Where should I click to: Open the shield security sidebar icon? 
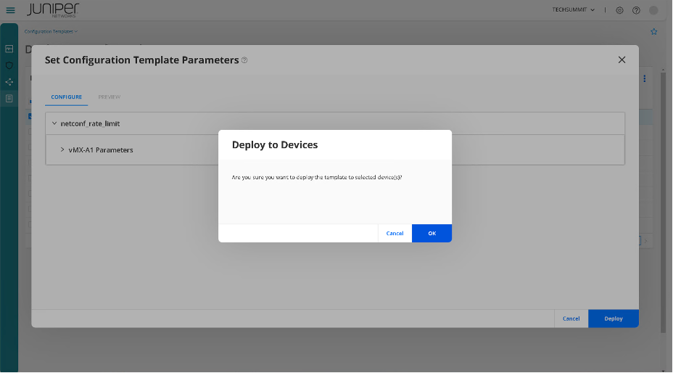click(x=9, y=65)
